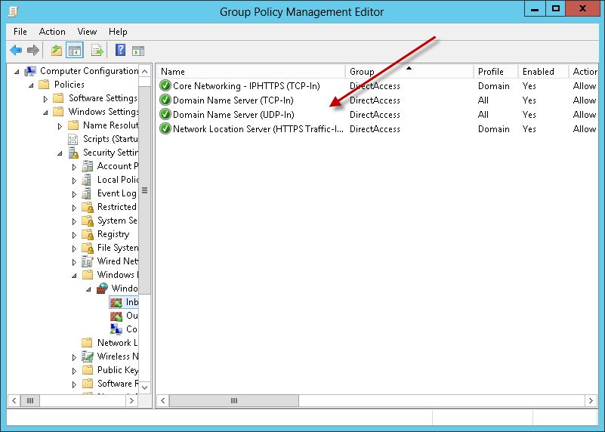The height and width of the screenshot is (432, 605).
Task: Open Help via the blue question mark icon
Action: (120, 51)
